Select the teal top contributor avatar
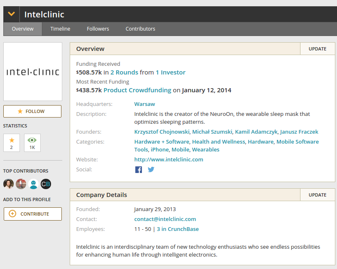Screen dimensions: 337x269 coord(33,184)
